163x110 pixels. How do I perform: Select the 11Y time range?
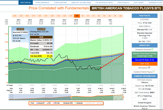pos(71,16)
